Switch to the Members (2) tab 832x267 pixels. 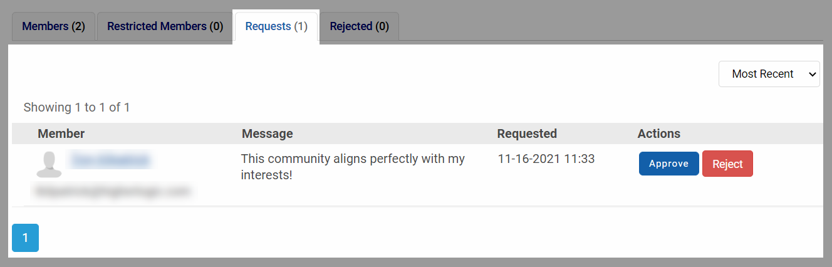tap(53, 26)
